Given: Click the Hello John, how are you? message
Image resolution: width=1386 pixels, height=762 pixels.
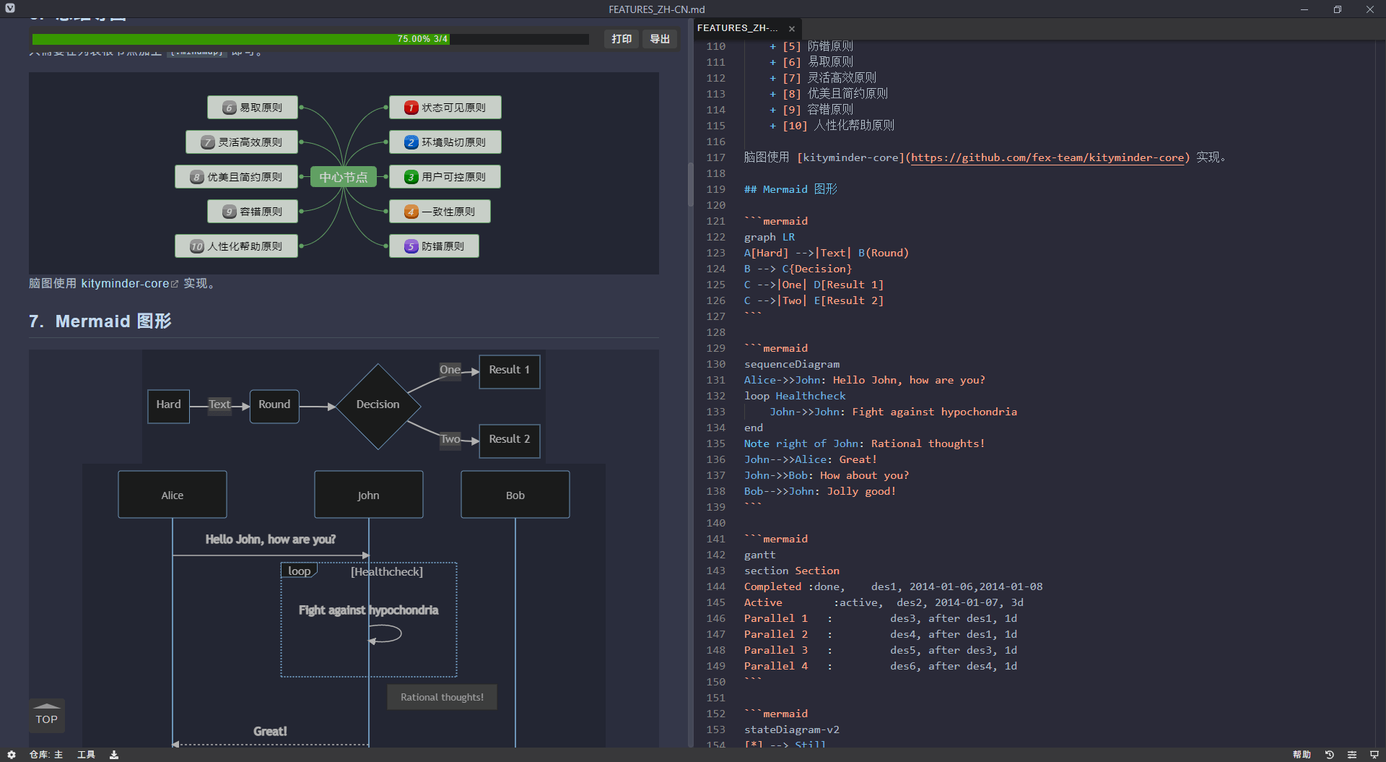Looking at the screenshot, I should [x=270, y=540].
